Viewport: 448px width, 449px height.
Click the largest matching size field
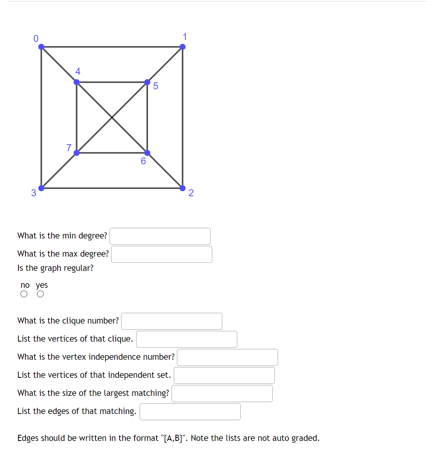click(x=222, y=393)
